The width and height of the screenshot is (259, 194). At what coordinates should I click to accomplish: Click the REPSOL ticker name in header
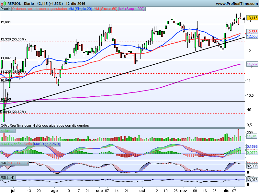(x=14, y=4)
